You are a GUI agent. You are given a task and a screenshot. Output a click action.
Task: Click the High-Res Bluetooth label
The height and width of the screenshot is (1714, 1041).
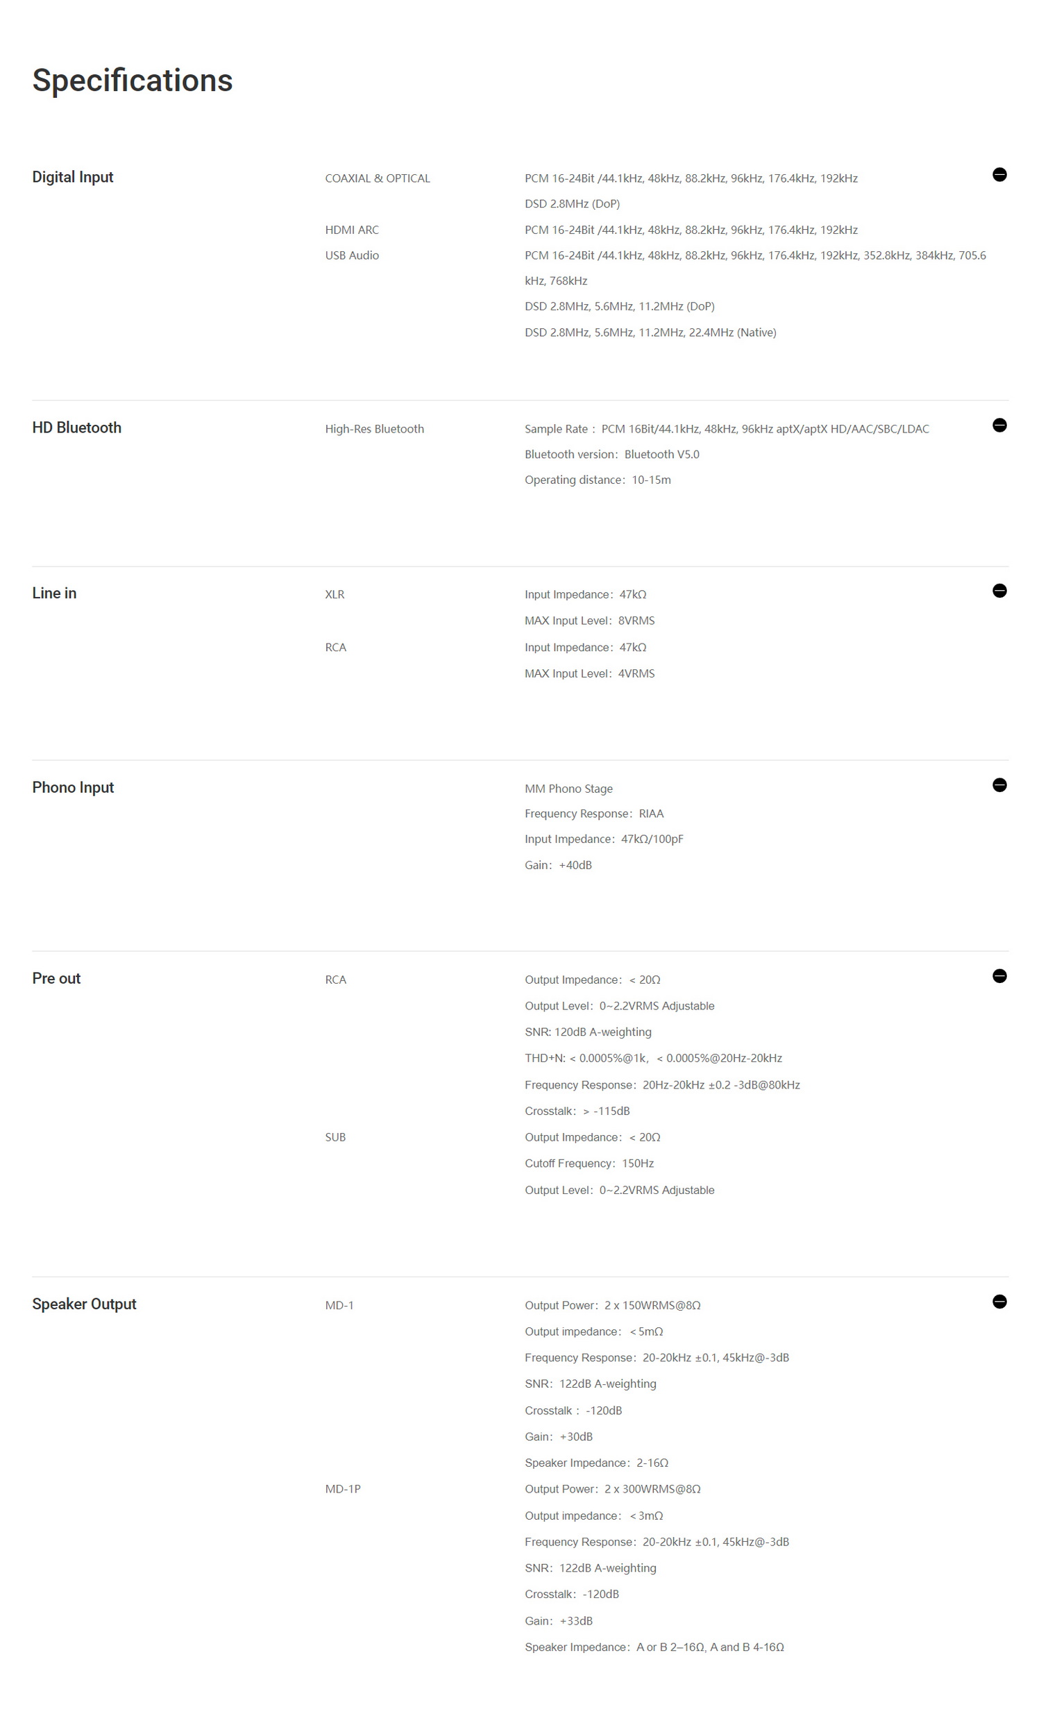click(374, 429)
